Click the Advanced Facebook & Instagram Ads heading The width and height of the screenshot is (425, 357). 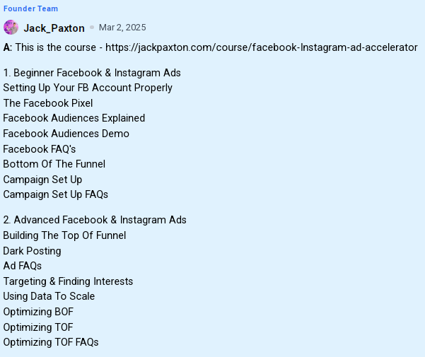[95, 220]
